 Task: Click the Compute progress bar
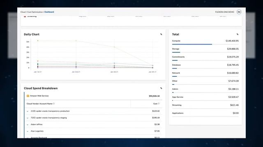tap(205, 45)
